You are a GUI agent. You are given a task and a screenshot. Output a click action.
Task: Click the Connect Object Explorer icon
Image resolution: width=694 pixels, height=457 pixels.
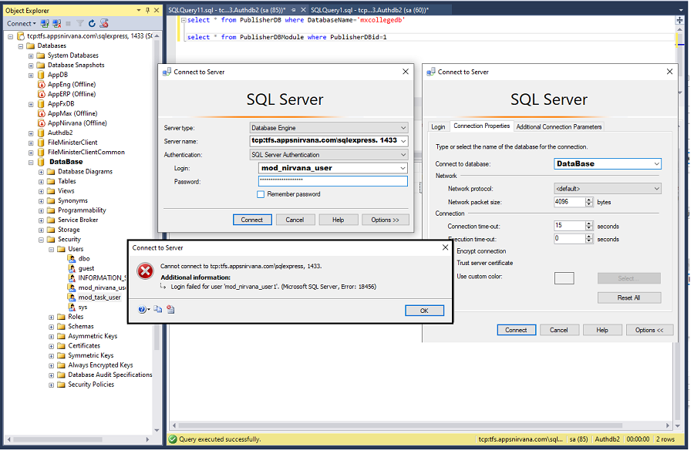(x=45, y=23)
